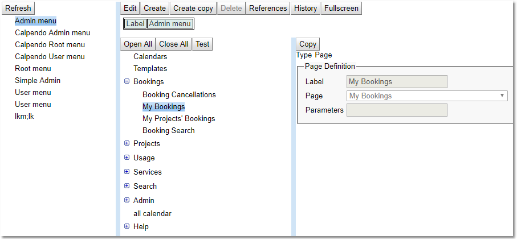The width and height of the screenshot is (517, 240).
Task: Click the Parameters input field
Action: (397, 110)
